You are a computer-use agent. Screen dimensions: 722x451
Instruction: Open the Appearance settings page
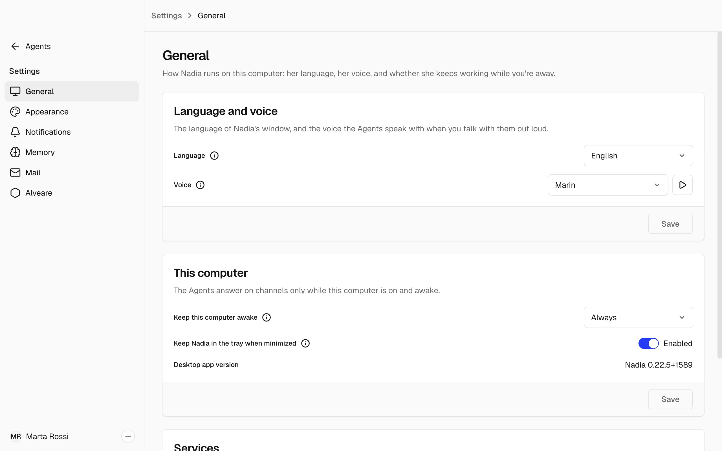tap(72, 112)
